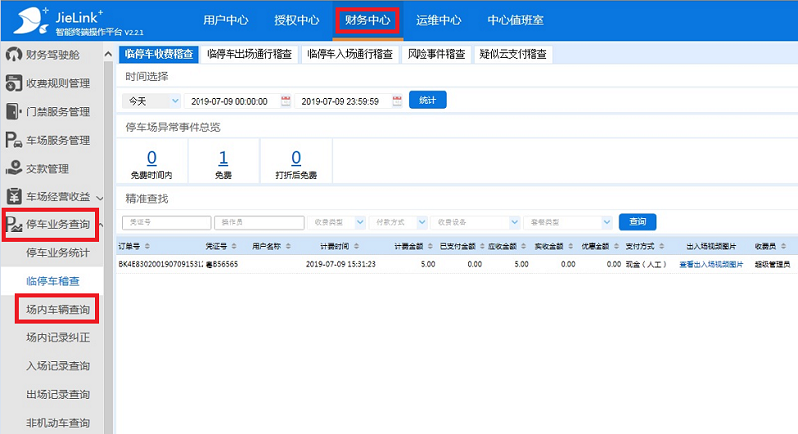Click the 财务驾驶舱 sidebar icon
798x434 pixels.
[x=14, y=54]
